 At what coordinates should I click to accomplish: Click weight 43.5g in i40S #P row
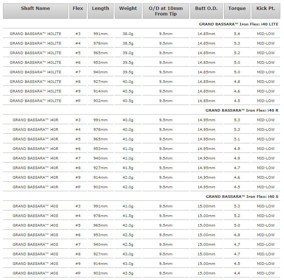(128, 273)
